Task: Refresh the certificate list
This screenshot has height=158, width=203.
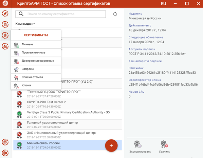Action: [x=115, y=14]
